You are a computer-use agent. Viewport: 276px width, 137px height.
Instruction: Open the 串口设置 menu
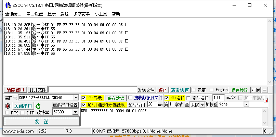[35, 14]
